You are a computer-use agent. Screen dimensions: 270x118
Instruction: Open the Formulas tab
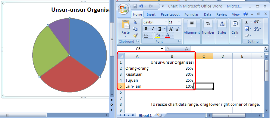(191, 14)
